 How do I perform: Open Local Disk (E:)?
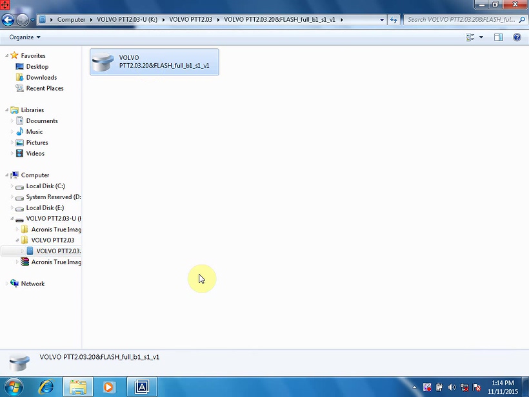[x=45, y=208]
